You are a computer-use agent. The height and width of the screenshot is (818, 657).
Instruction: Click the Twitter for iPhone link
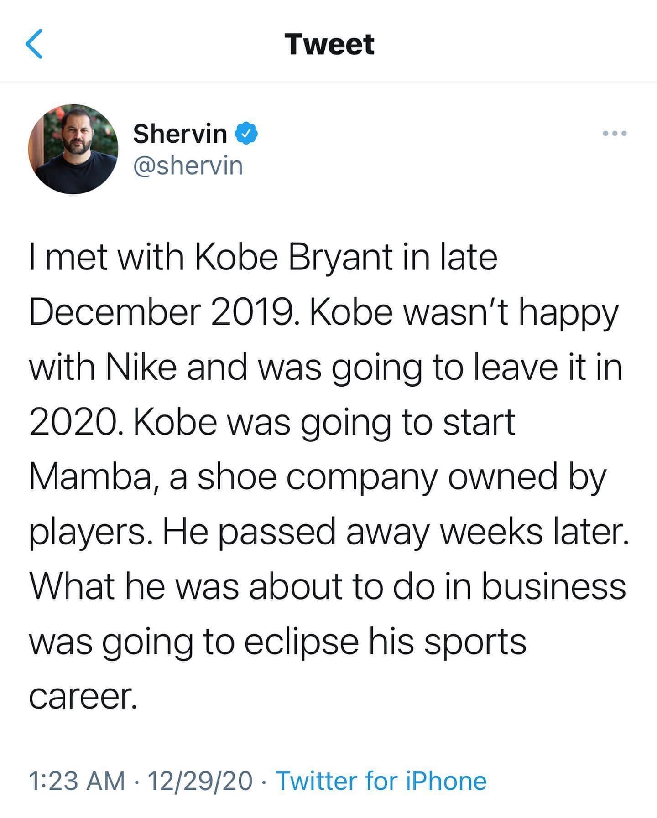381,781
